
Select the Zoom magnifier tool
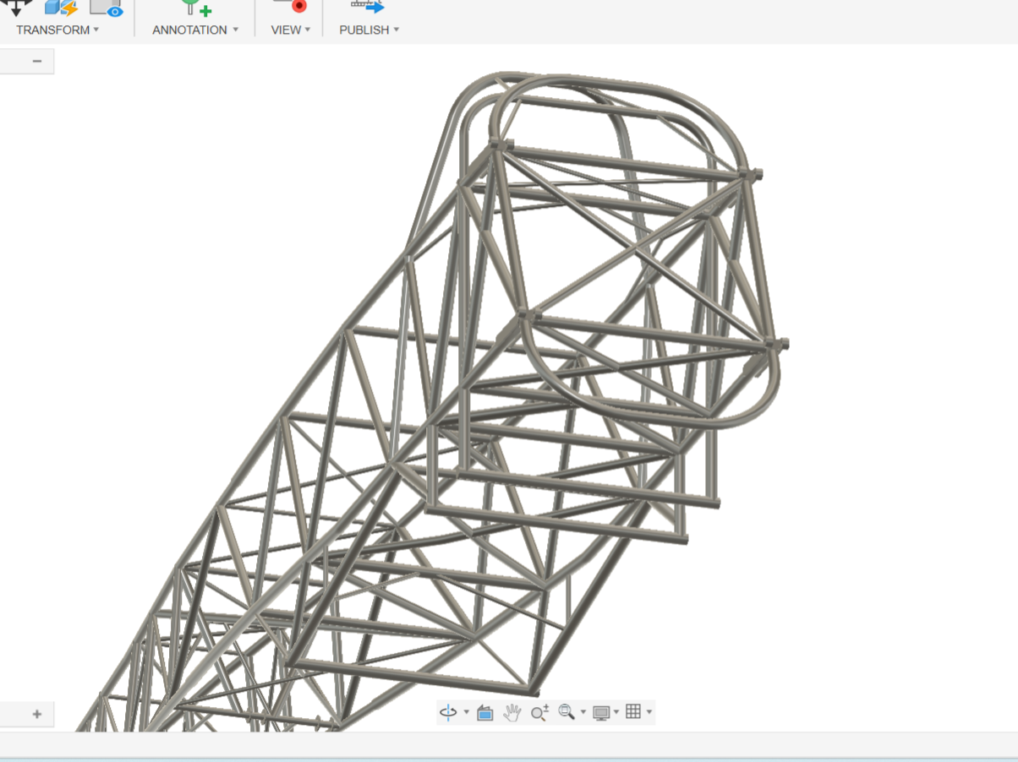[539, 713]
